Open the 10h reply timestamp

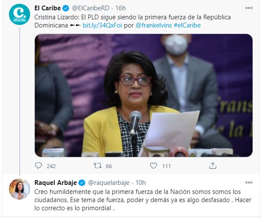pyautogui.click(x=140, y=183)
